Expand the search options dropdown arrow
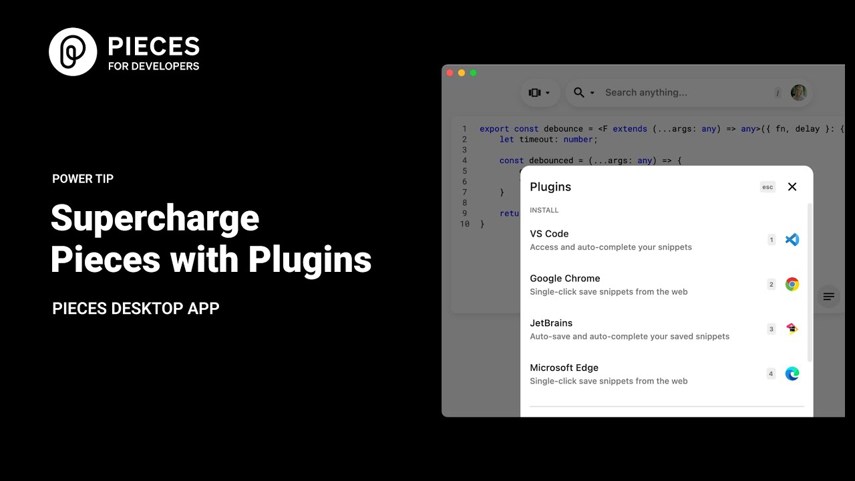The image size is (855, 481). click(x=592, y=93)
